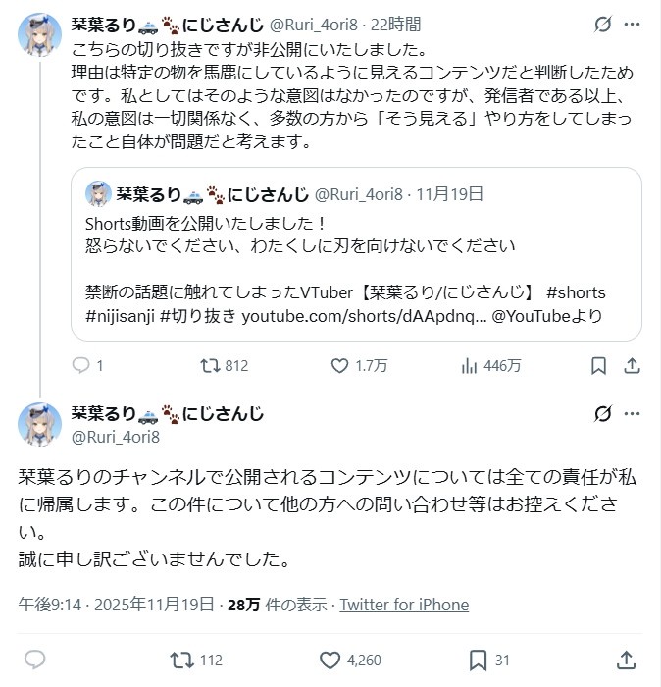Open the Twitter for iPhone link

pos(404,605)
